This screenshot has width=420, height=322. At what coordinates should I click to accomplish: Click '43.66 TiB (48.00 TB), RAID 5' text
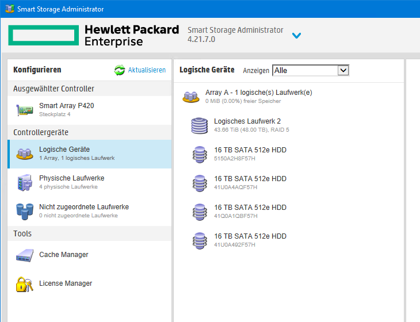pos(251,130)
